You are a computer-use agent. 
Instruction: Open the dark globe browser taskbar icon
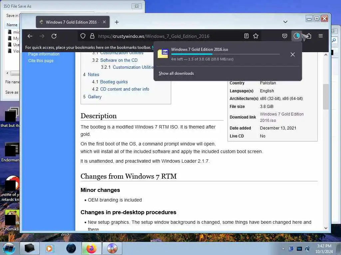click(71, 248)
